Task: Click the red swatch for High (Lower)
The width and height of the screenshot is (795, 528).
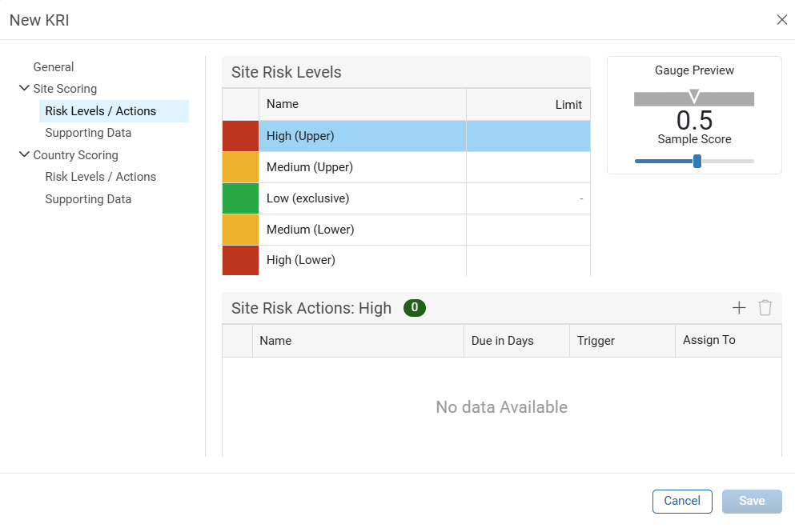Action: (x=240, y=261)
